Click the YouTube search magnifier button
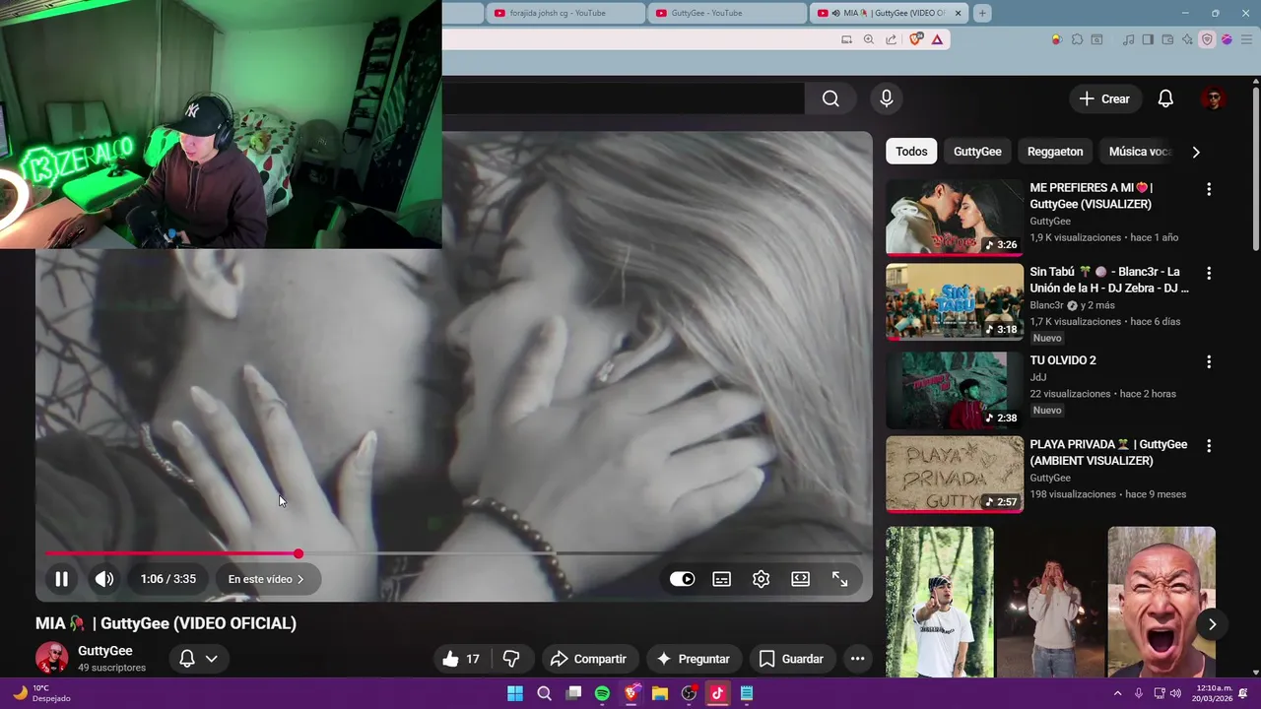Screen dimensions: 1261x709 point(830,98)
